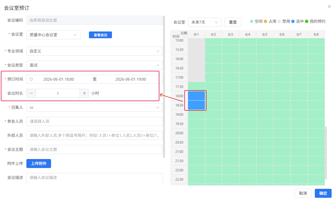Select the 21:00 slot on 6/5

[265, 151]
